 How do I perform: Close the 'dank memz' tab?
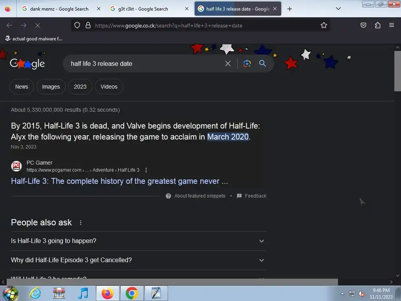pos(99,9)
